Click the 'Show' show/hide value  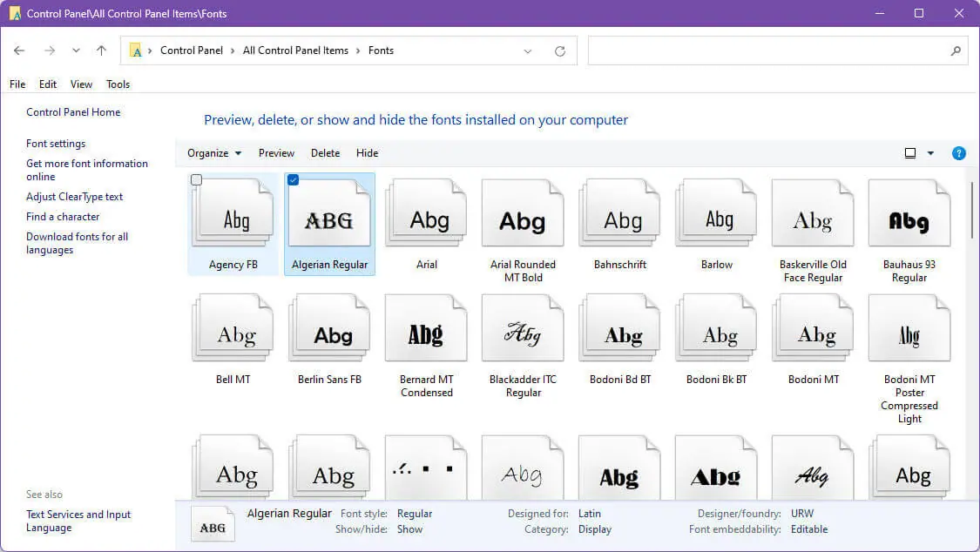tap(410, 529)
